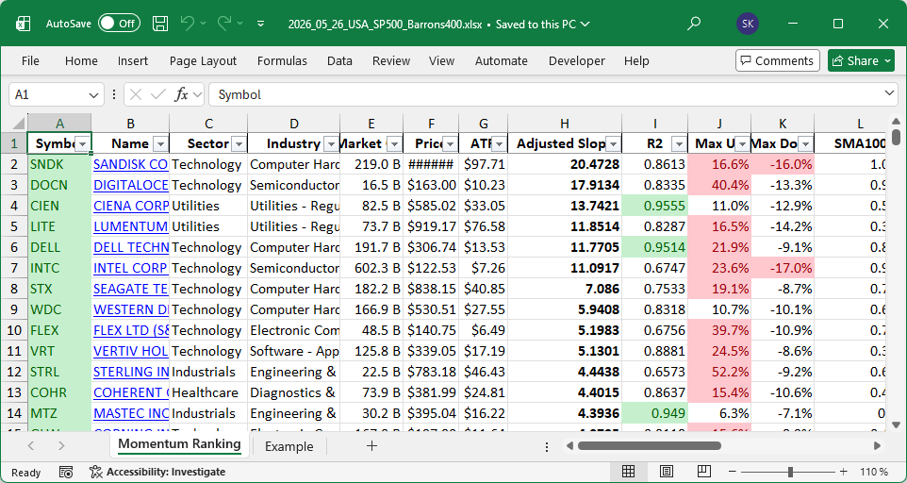Open the file name save location dropdown
The width and height of the screenshot is (907, 483).
(x=585, y=25)
